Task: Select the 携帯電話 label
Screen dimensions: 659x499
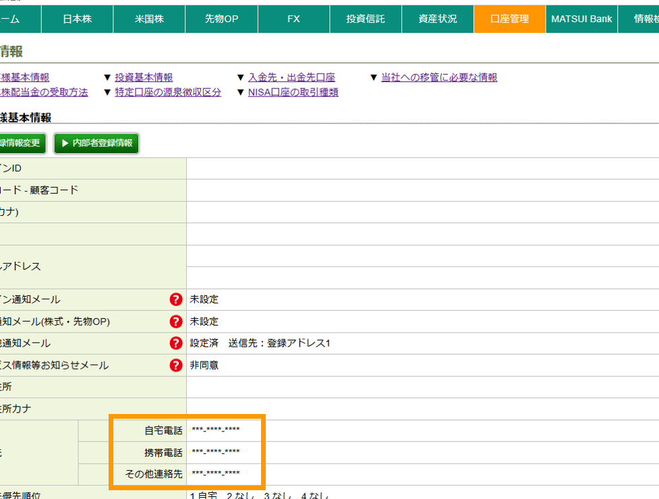Action: point(163,452)
